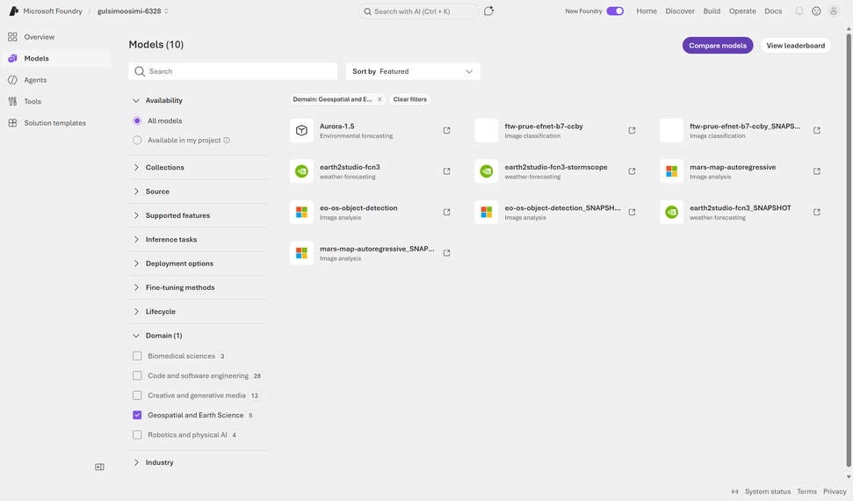
Task: Open the AI chat sparkle icon
Action: click(488, 11)
